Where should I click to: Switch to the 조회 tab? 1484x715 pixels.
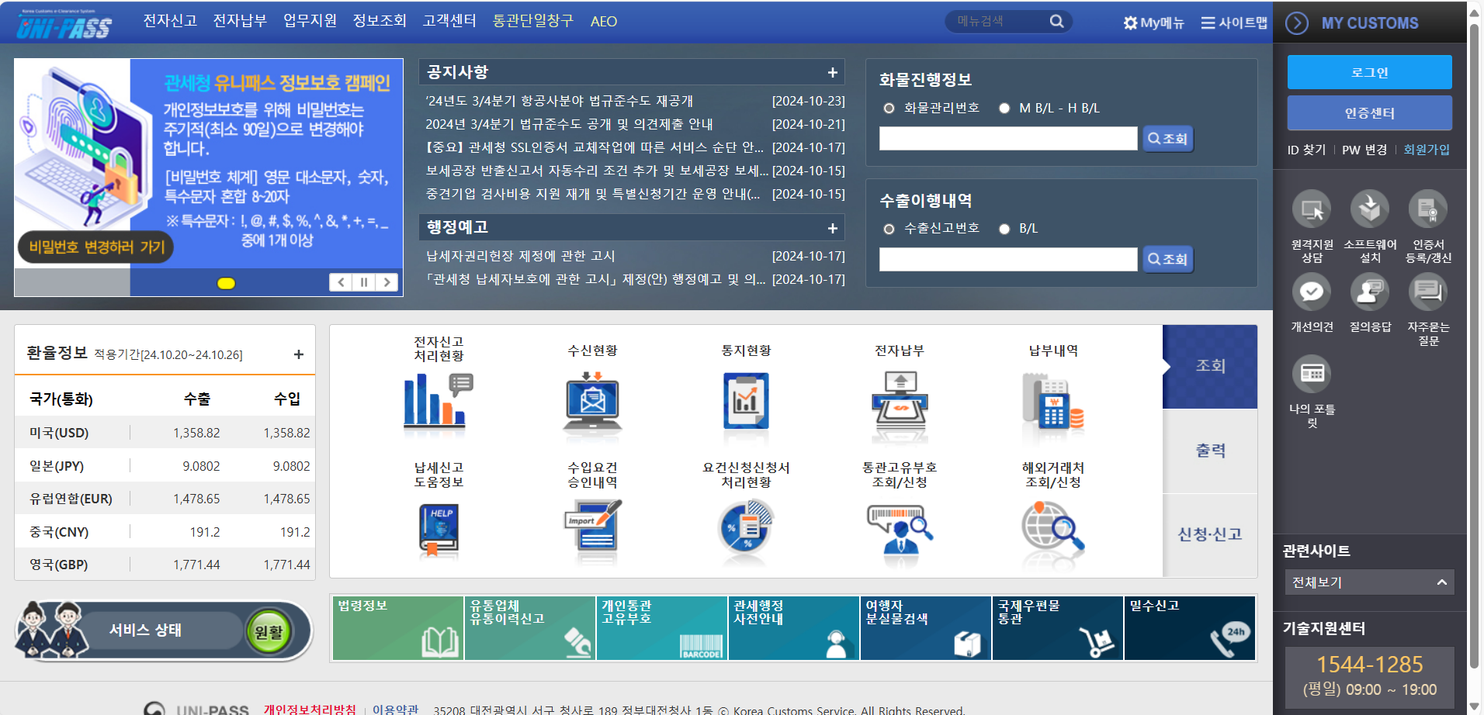[1210, 367]
